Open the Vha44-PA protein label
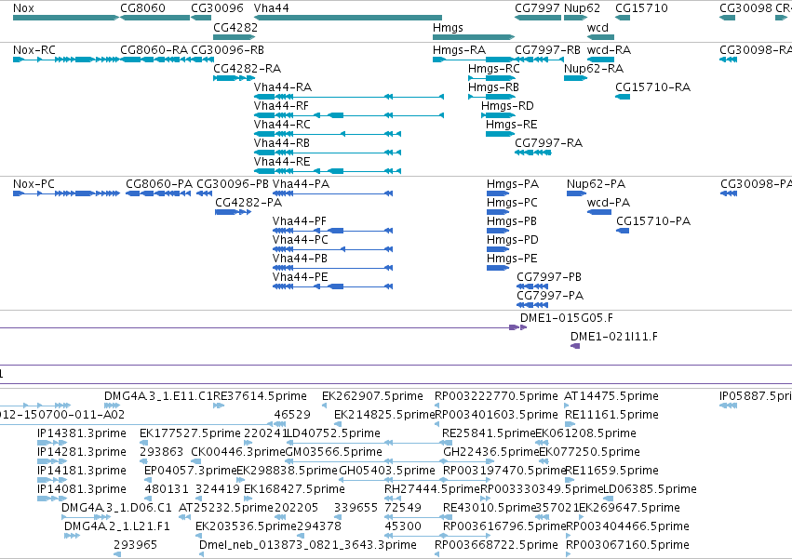Viewport: 792px width, 559px height. pos(301,184)
